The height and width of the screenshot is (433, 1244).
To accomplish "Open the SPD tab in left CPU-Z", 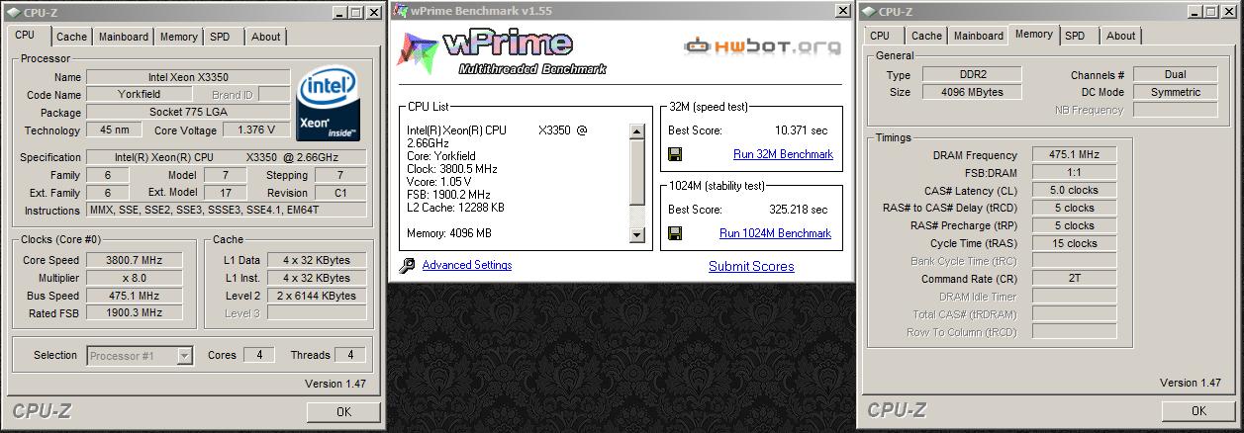I will click(220, 37).
